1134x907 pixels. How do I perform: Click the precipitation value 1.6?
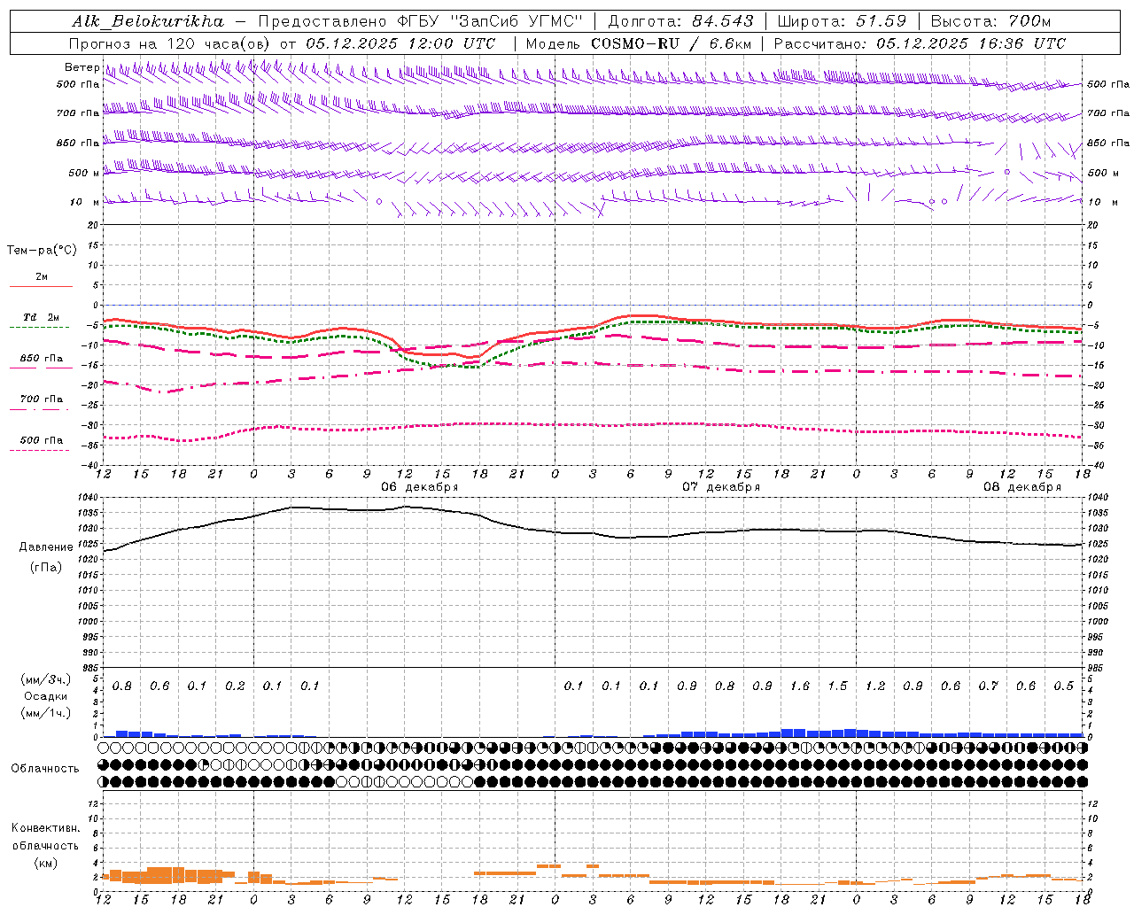(x=800, y=686)
